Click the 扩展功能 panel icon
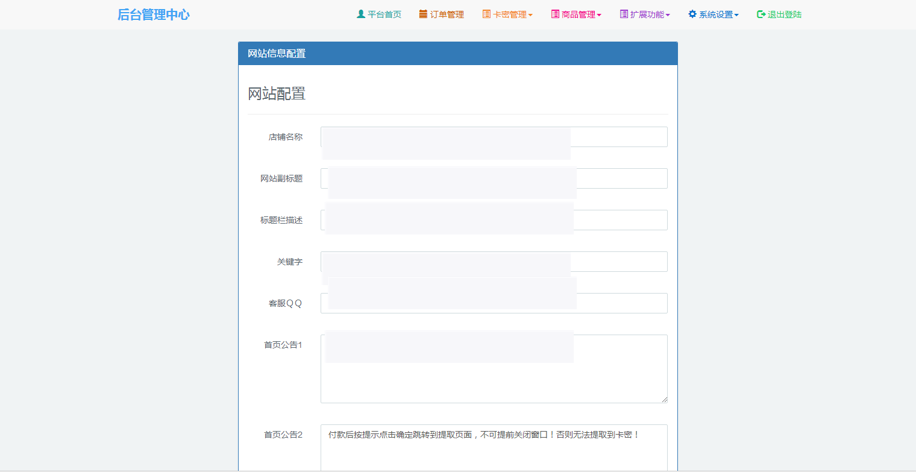 tap(622, 14)
